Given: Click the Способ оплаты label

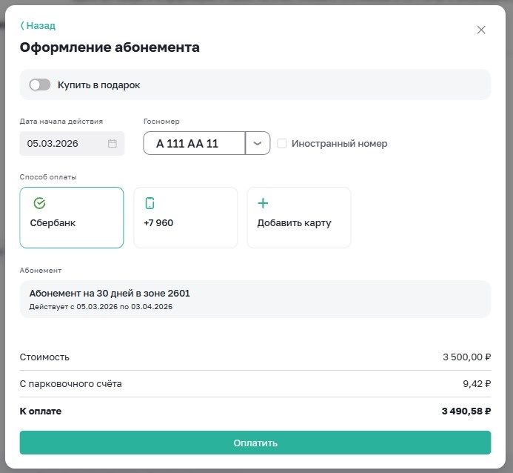Looking at the screenshot, I should tap(48, 177).
